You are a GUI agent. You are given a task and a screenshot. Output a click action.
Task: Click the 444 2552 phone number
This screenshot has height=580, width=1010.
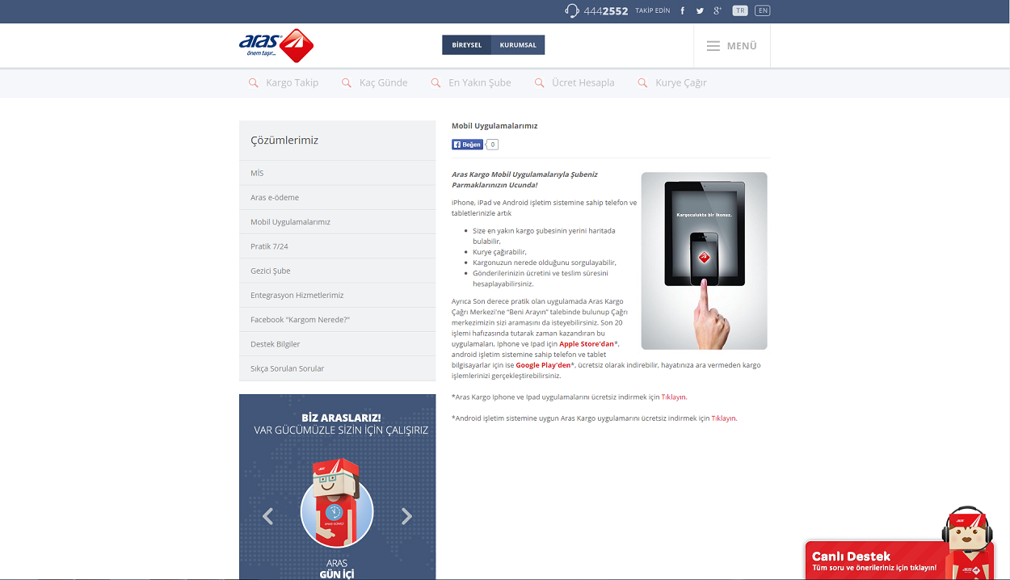pyautogui.click(x=605, y=11)
